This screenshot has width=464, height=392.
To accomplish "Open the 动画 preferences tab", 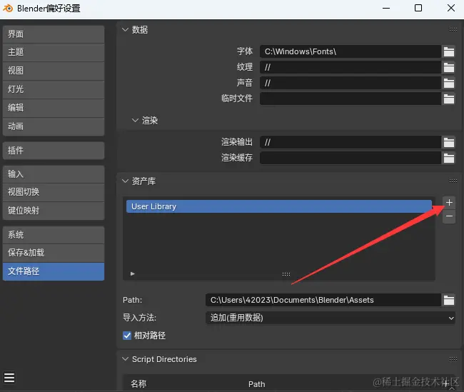I will (x=54, y=126).
